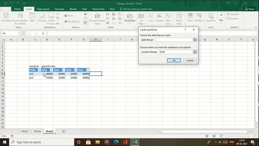The width and height of the screenshot is (259, 146).
Task: Click help icon in Create Sparklines
Action: (x=185, y=30)
